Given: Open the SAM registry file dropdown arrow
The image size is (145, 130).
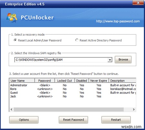Looking at the screenshot, I should coord(110,60).
